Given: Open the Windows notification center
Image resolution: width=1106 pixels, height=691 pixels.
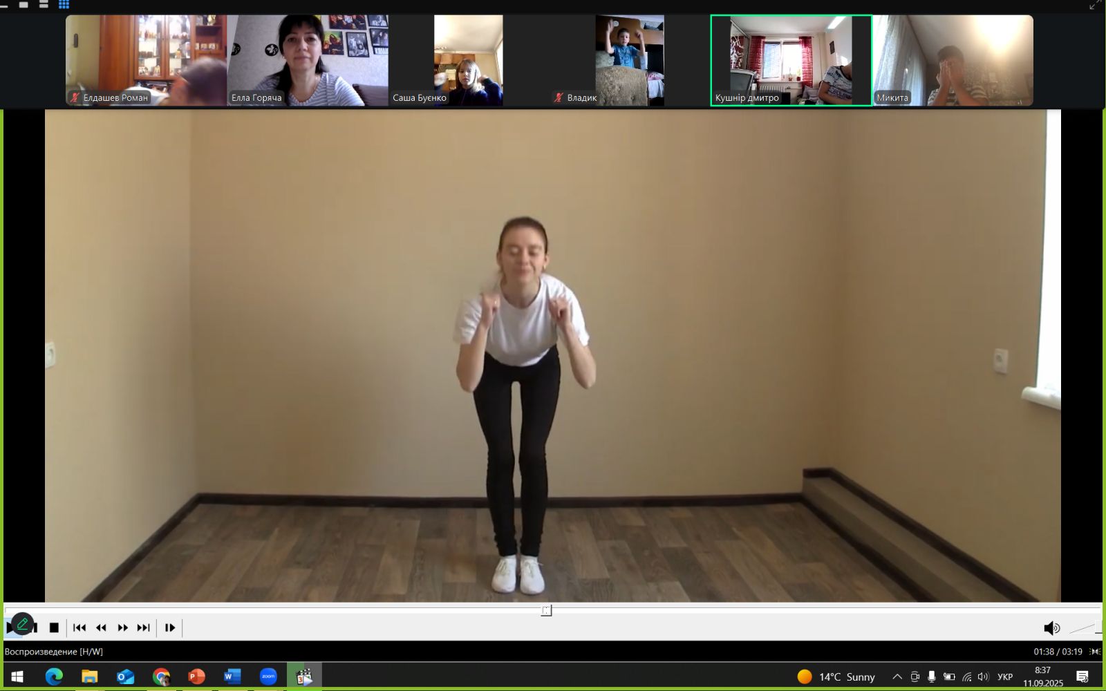Looking at the screenshot, I should (x=1082, y=676).
